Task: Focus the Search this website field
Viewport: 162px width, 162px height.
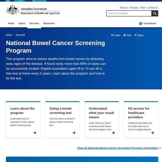Action: coord(129,13)
